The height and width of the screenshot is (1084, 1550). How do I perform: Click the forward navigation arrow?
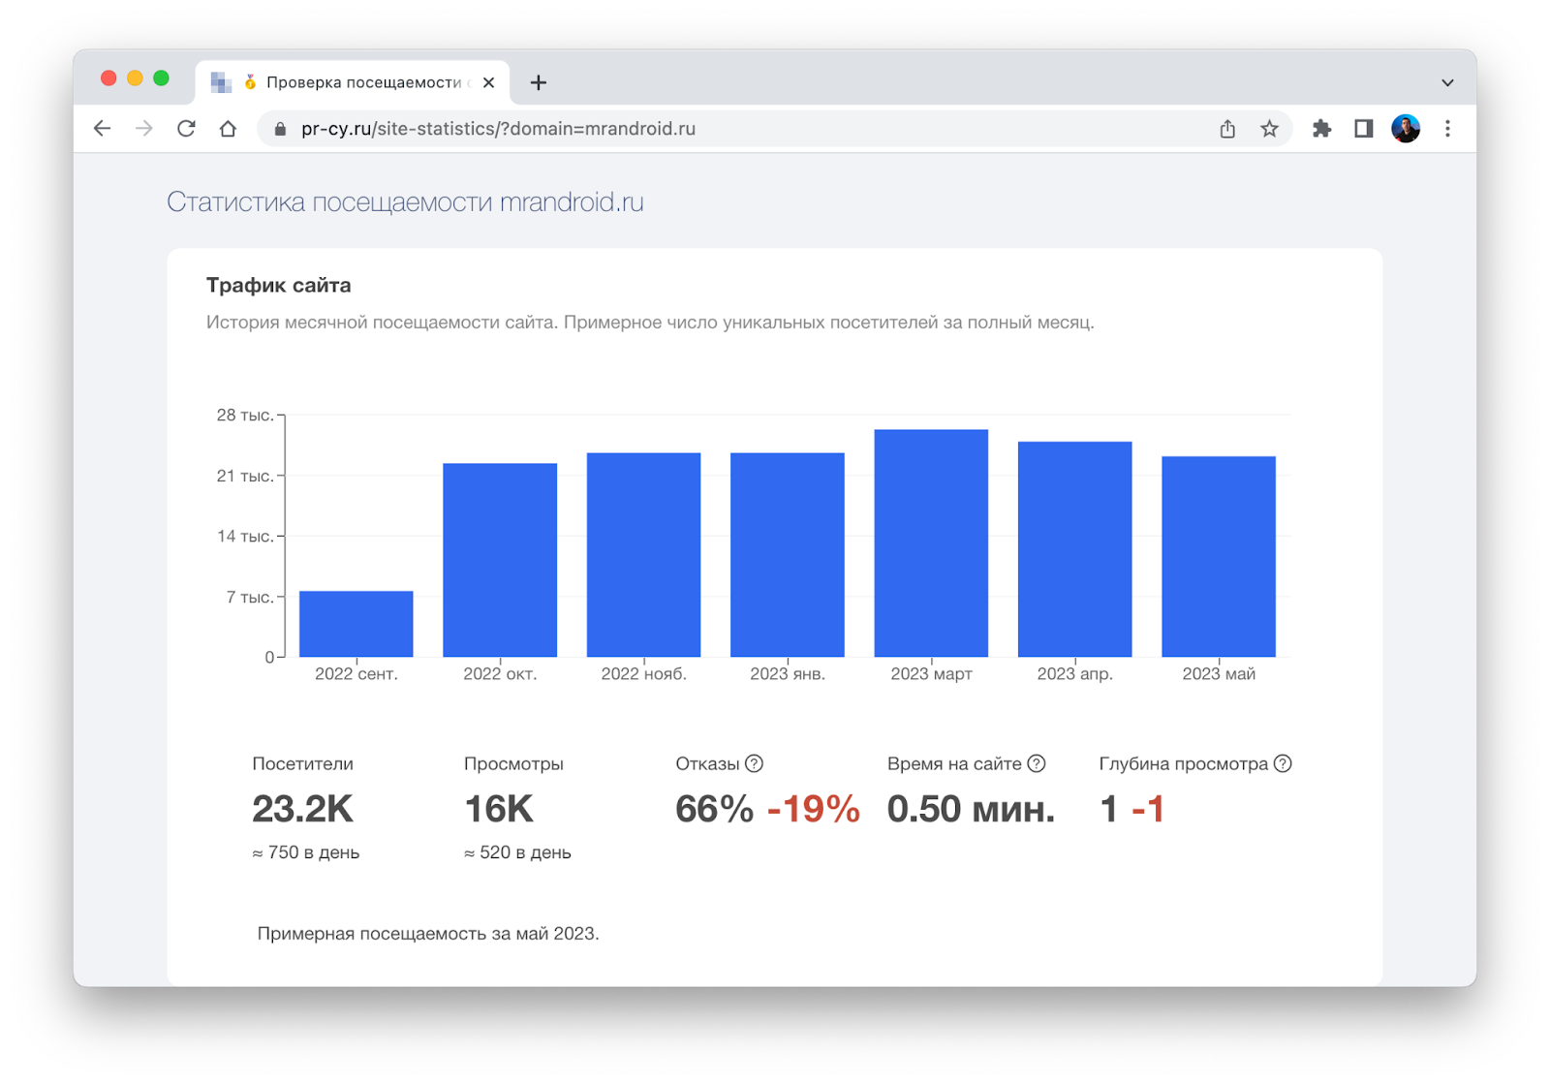pos(143,129)
